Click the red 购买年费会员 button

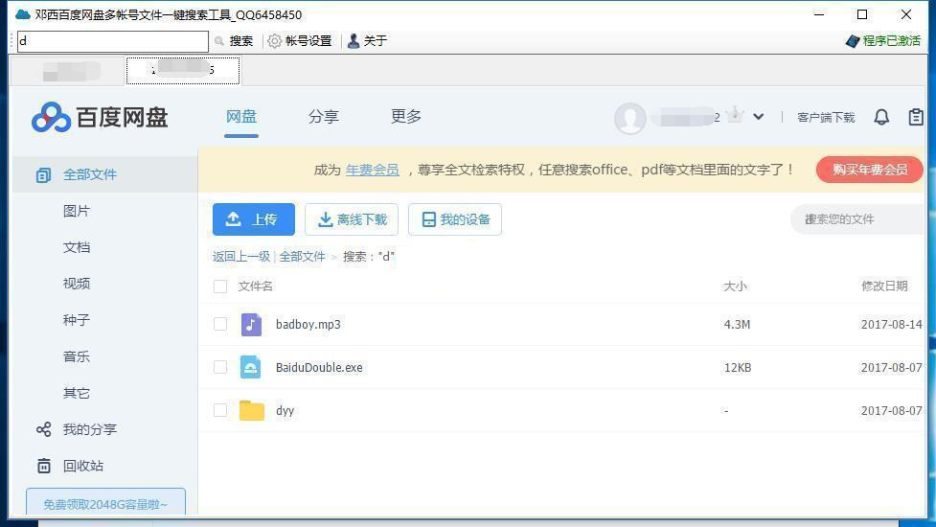[870, 170]
